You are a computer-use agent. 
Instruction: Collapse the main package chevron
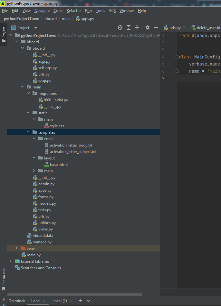(23, 87)
